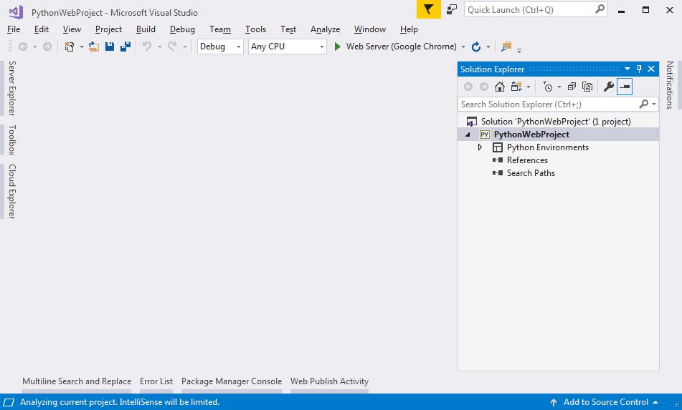Toggle Show All Files in Solution Explorer

[587, 87]
